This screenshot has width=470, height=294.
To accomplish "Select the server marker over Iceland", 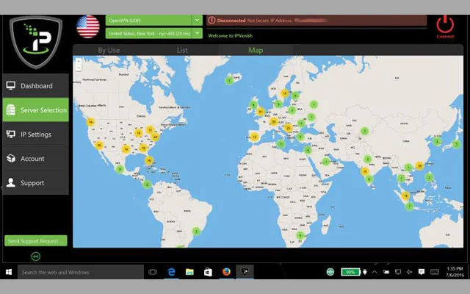I will tap(229, 80).
